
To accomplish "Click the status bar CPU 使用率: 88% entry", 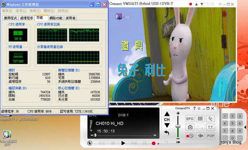I will (39, 112).
